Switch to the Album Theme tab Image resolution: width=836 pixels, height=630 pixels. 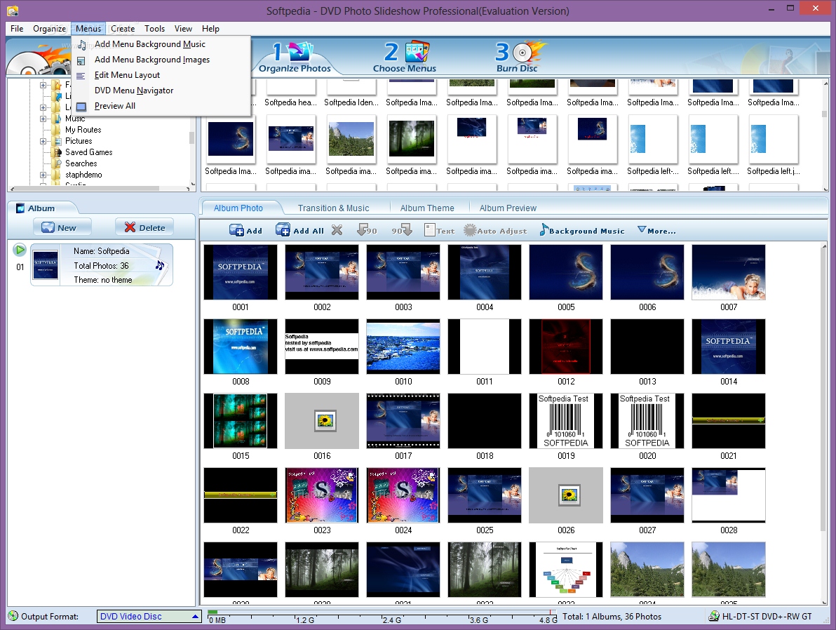427,208
